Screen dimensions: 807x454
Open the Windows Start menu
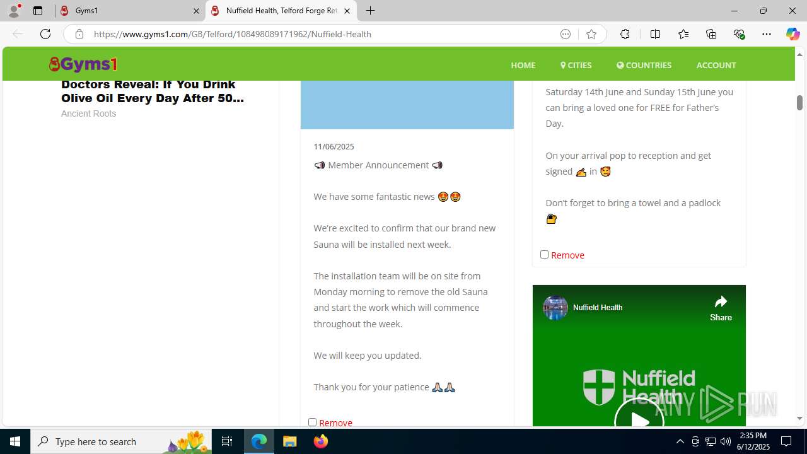coord(15,441)
